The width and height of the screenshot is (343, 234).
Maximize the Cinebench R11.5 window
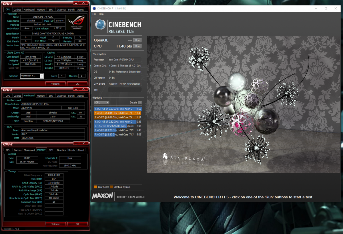click(x=326, y=8)
